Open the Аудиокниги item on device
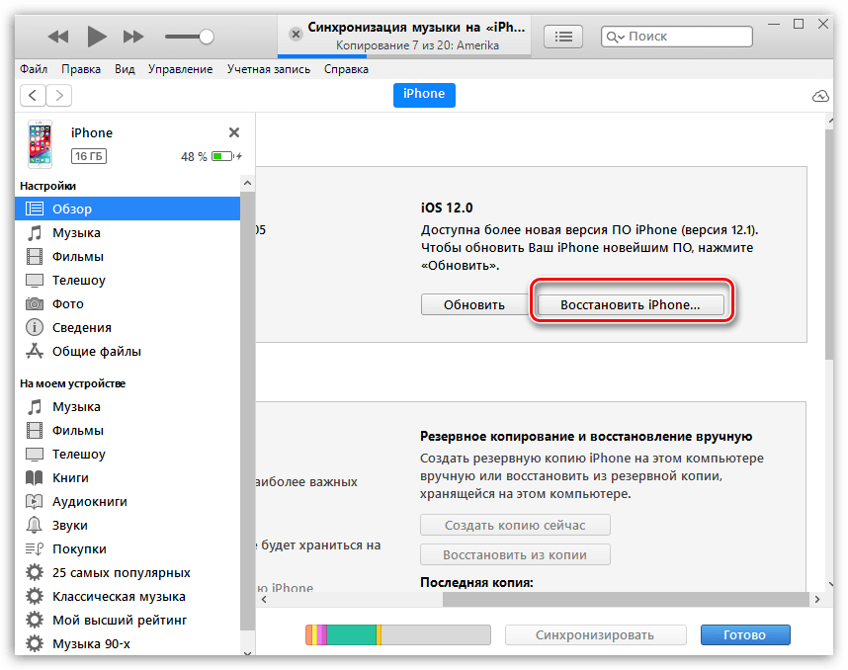This screenshot has width=848, height=670. point(90,502)
